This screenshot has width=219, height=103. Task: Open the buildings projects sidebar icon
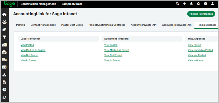click(x=4, y=45)
